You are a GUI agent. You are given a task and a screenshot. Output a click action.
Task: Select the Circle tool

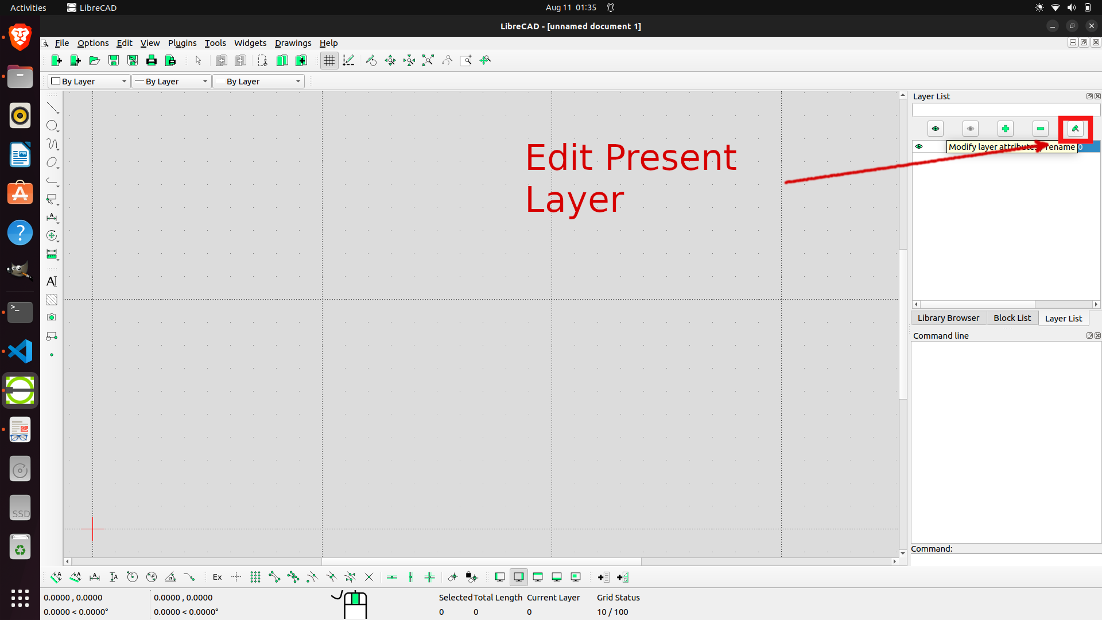click(52, 126)
